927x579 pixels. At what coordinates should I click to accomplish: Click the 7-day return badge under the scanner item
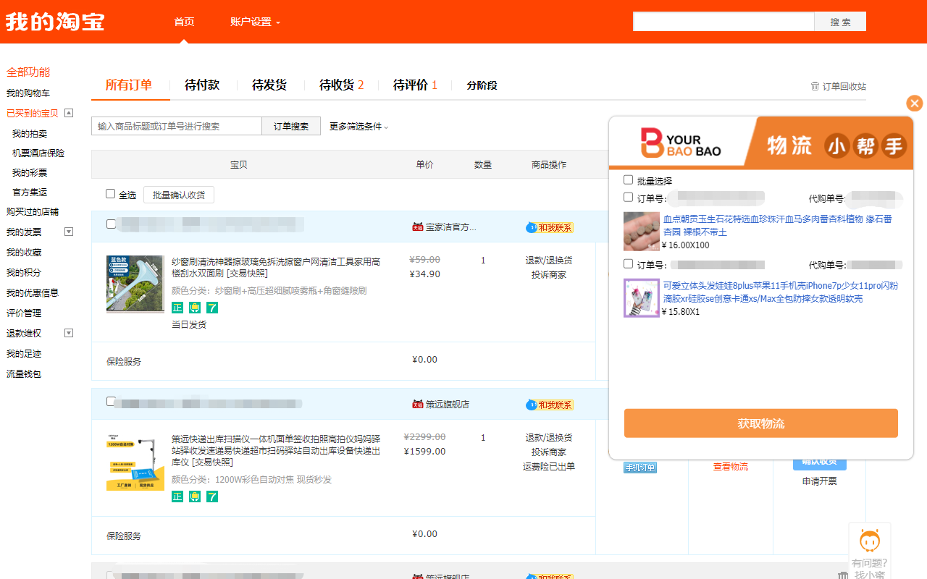[x=212, y=496]
